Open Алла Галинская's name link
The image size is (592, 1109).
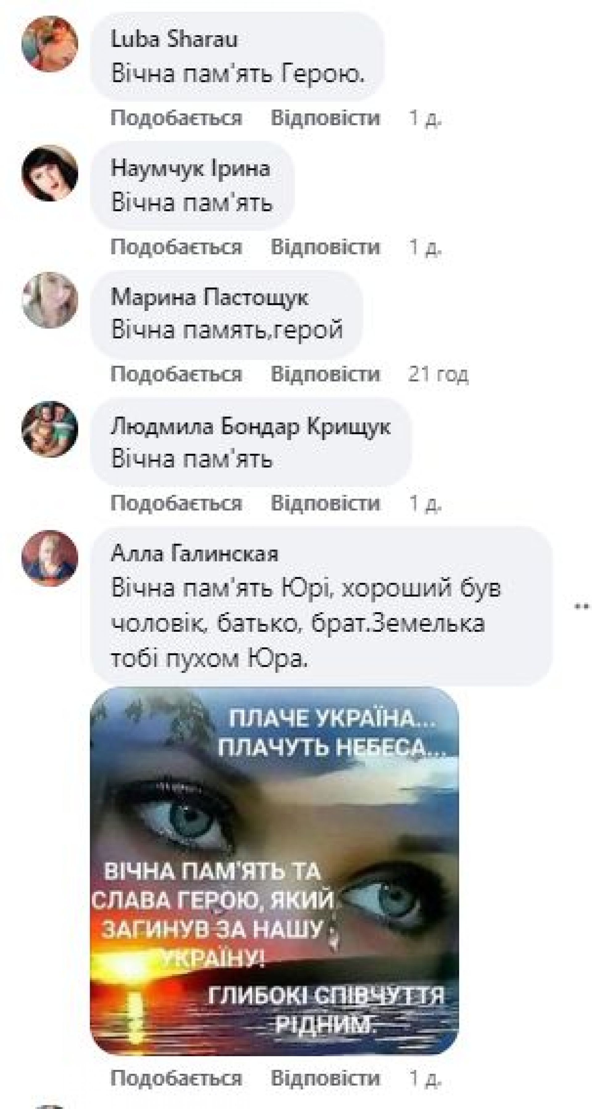pyautogui.click(x=195, y=554)
